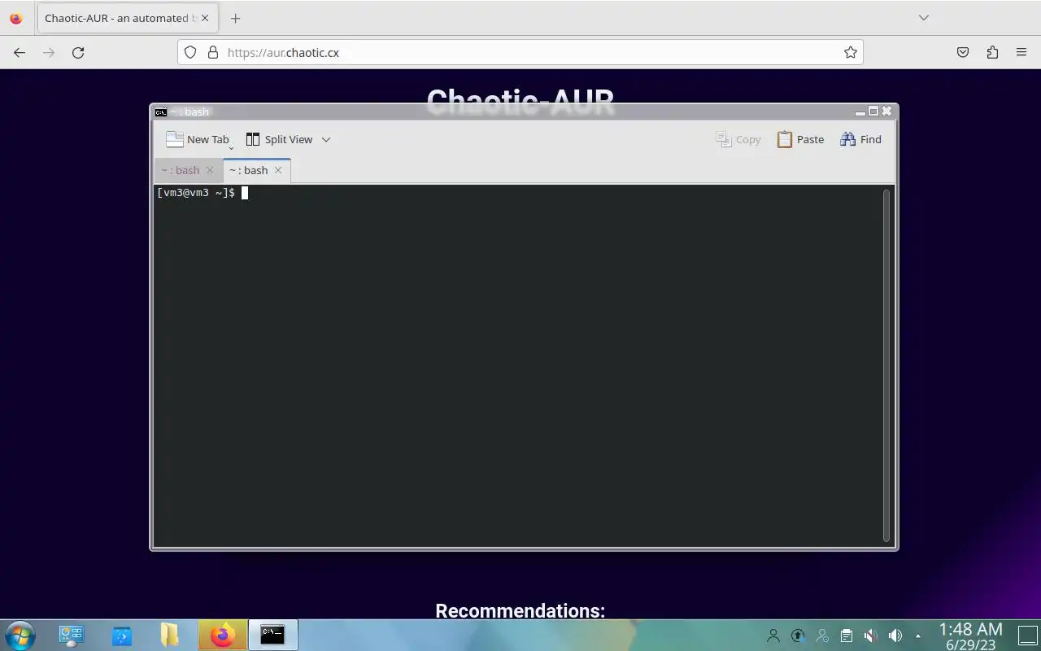Click the terminal taskbar entry

[x=272, y=635]
